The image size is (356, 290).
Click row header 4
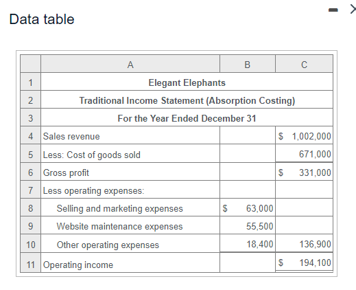(x=30, y=136)
